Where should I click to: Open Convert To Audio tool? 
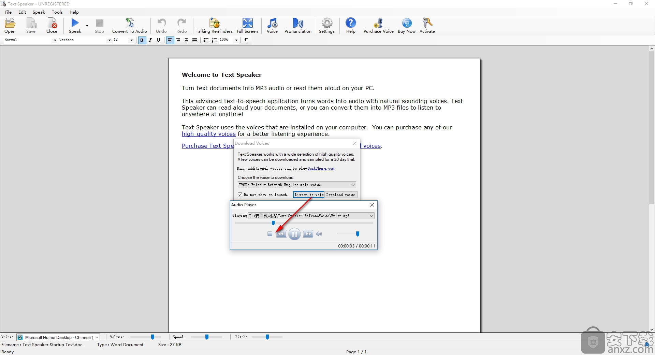tap(130, 26)
